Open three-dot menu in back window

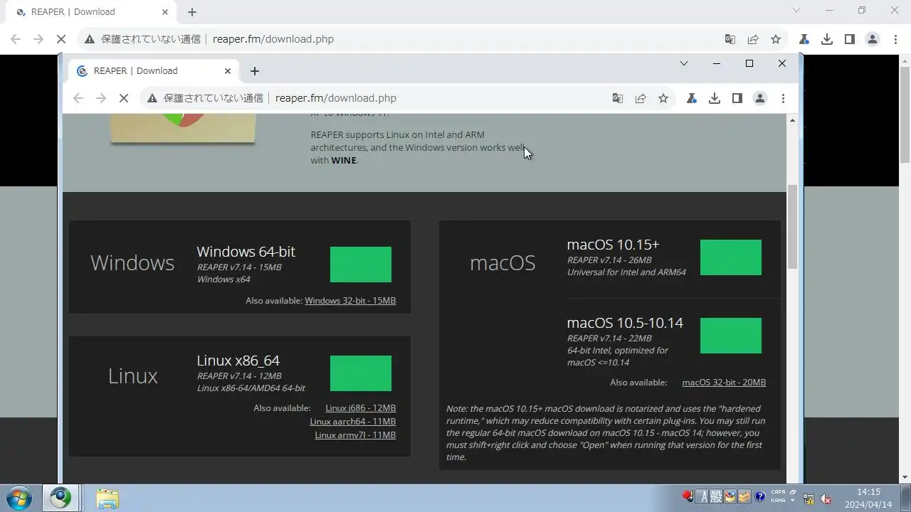click(895, 39)
